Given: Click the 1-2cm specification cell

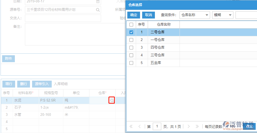Looking at the screenshot, I should (x=51, y=108).
